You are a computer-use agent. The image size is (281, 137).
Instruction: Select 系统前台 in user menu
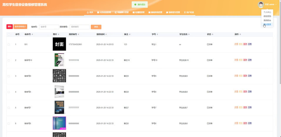pyautogui.click(x=267, y=20)
